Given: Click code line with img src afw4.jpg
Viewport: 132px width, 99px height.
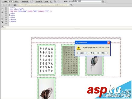Looking at the screenshot, I should pyautogui.click(x=31, y=11).
